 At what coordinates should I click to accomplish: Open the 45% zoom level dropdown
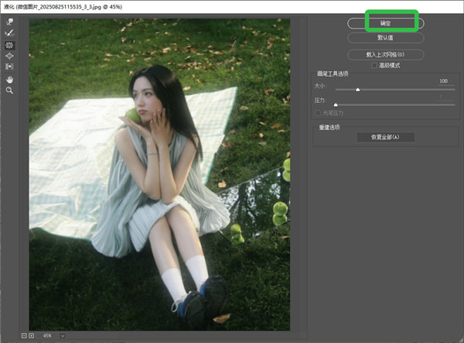[62, 335]
